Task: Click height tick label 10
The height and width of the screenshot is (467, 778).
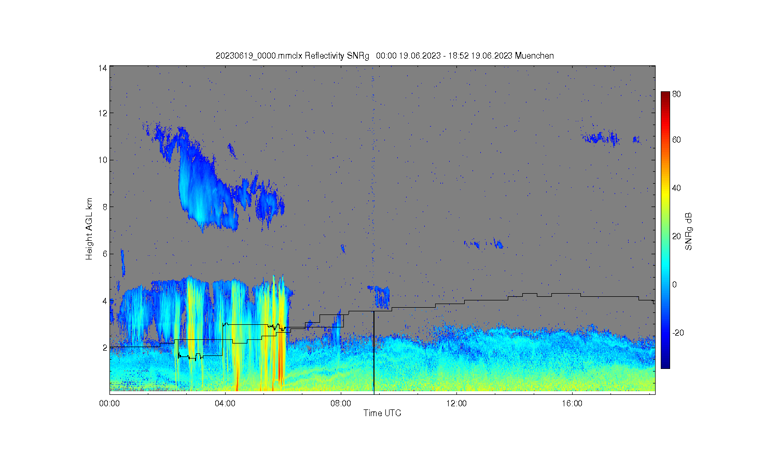Action: (x=103, y=160)
